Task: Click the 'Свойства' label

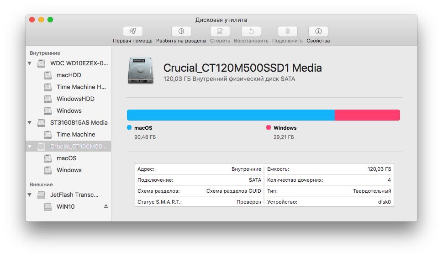Action: (x=318, y=41)
